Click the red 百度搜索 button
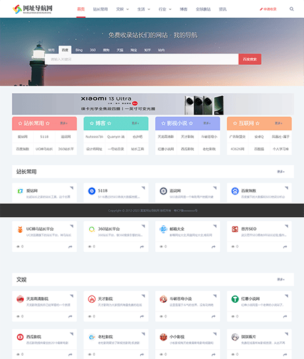The height and width of the screenshot is (359, 304). point(250,60)
